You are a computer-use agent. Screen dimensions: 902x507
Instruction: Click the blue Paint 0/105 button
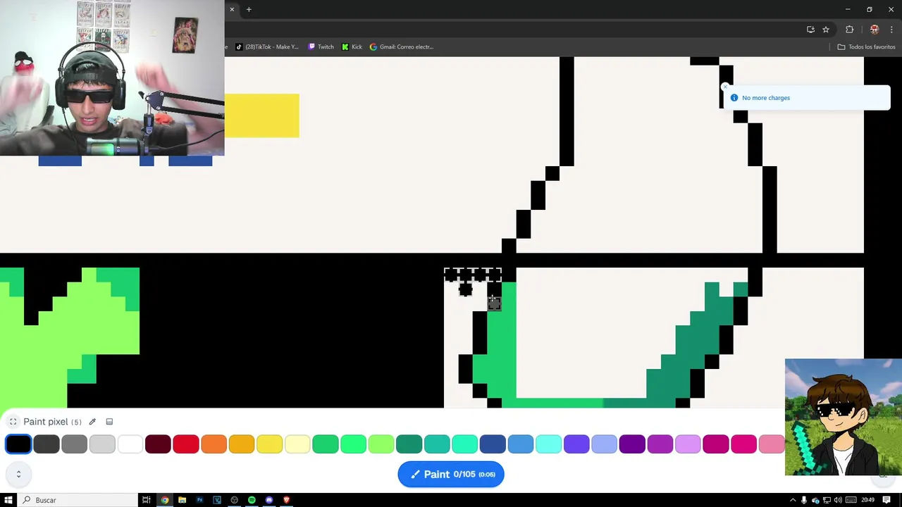click(451, 474)
